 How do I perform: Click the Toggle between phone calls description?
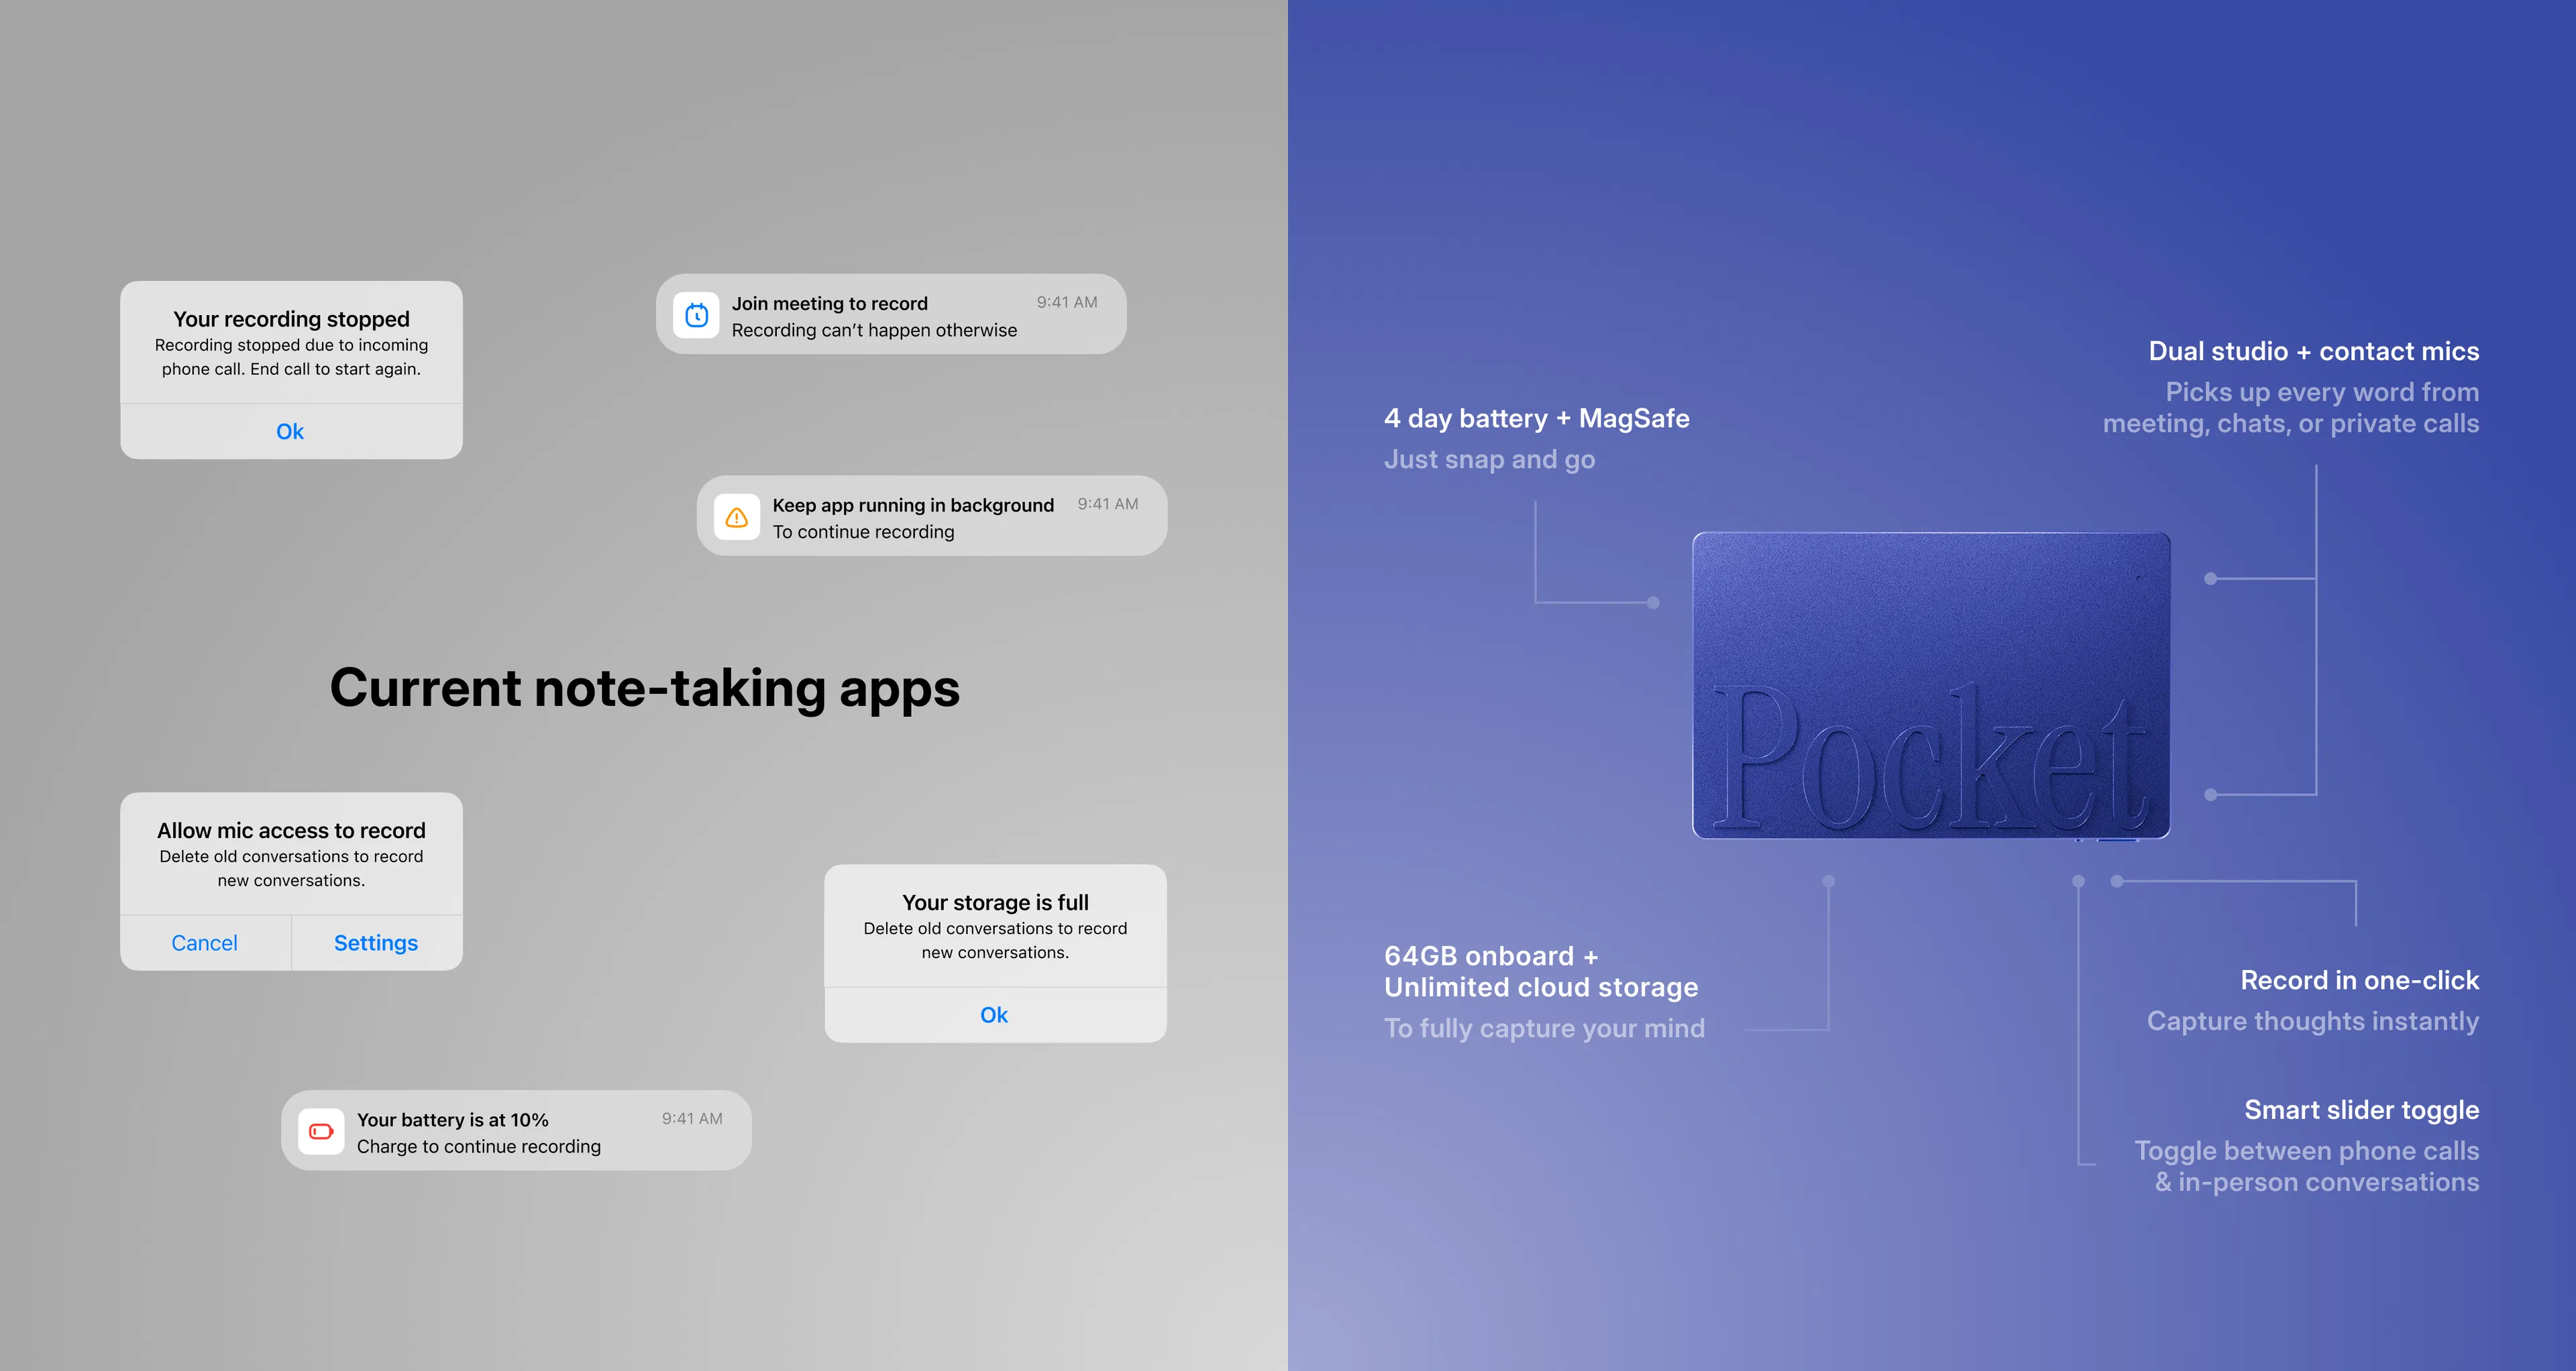coord(2307,1166)
